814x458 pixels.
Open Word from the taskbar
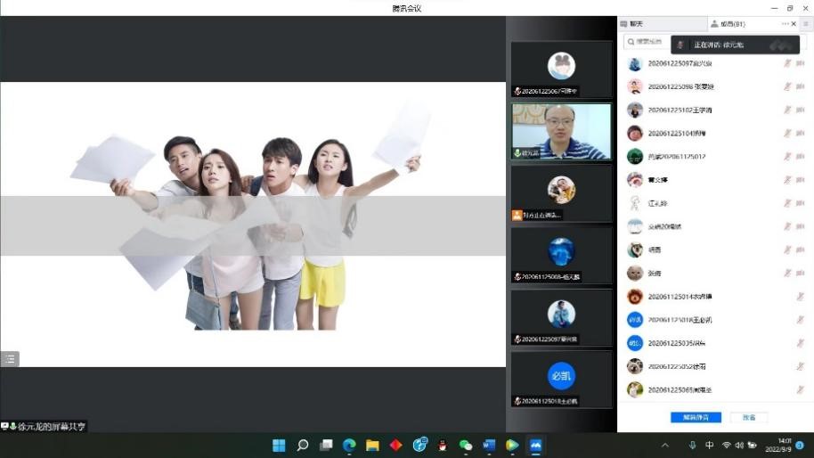489,445
